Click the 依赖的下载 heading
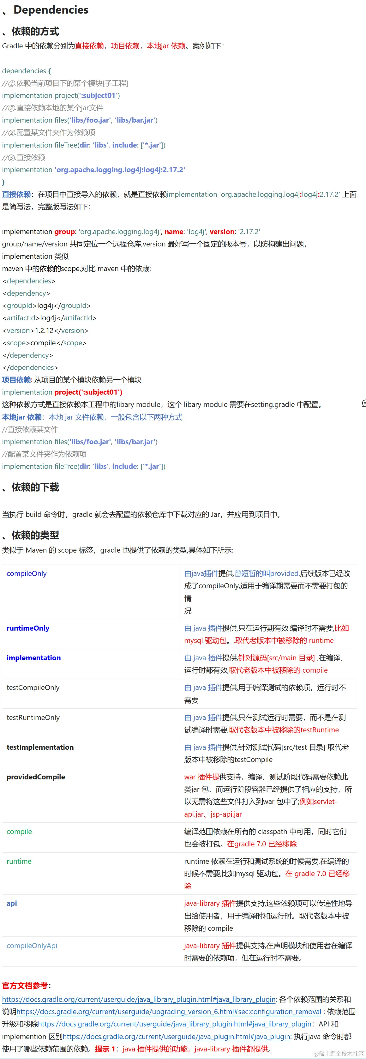 pyautogui.click(x=35, y=487)
